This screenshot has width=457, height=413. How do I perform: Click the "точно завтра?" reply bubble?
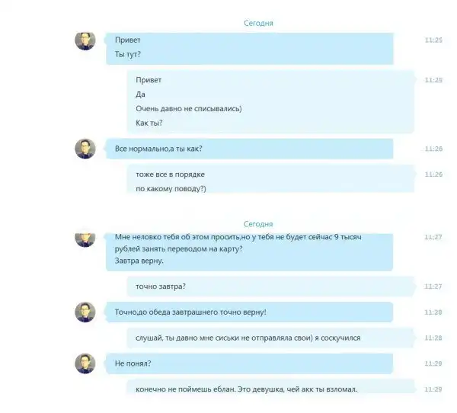pos(270,287)
